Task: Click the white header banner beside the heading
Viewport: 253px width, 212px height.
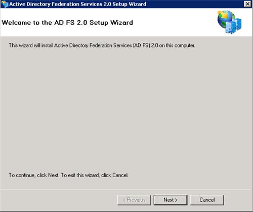Action: [x=174, y=23]
